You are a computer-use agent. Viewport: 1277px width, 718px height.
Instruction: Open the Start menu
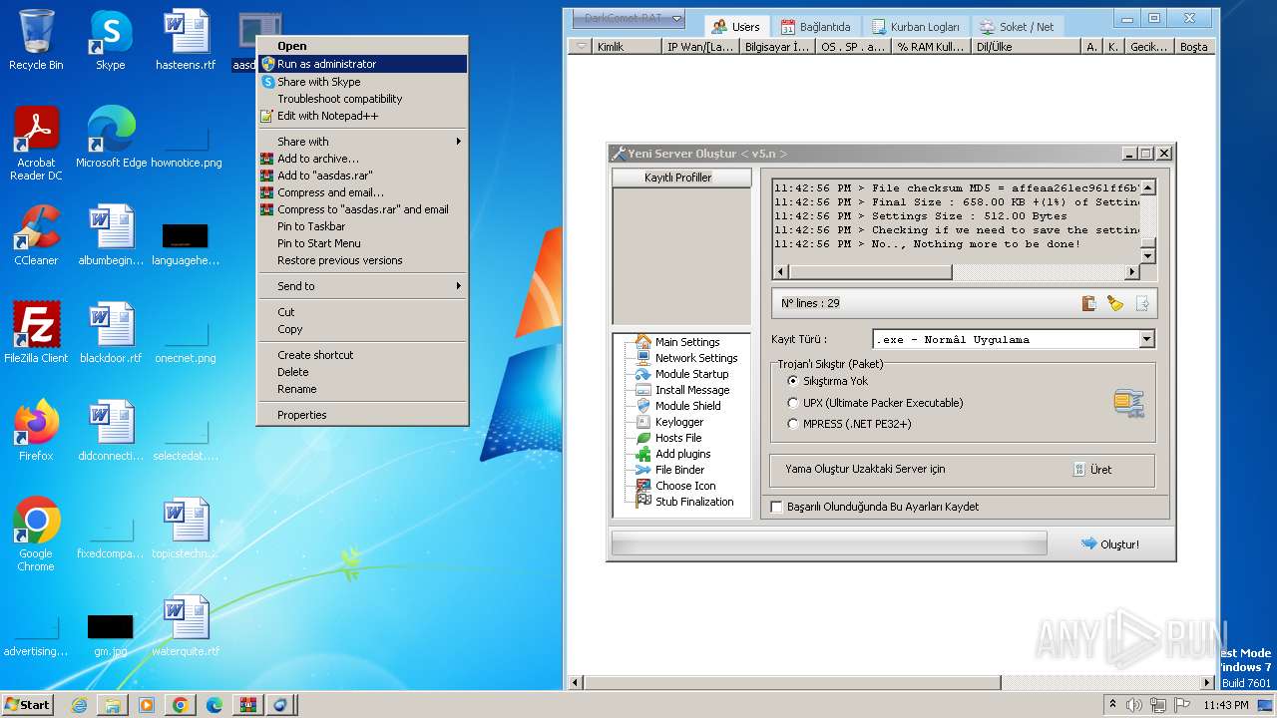[28, 704]
